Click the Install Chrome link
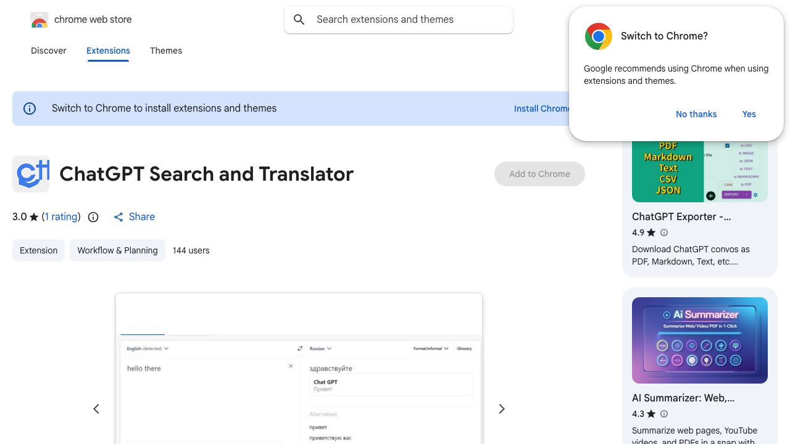This screenshot has height=444, width=790. [542, 109]
